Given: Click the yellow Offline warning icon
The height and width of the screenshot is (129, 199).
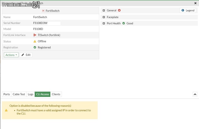Looking at the screenshot, I should [x=35, y=41].
